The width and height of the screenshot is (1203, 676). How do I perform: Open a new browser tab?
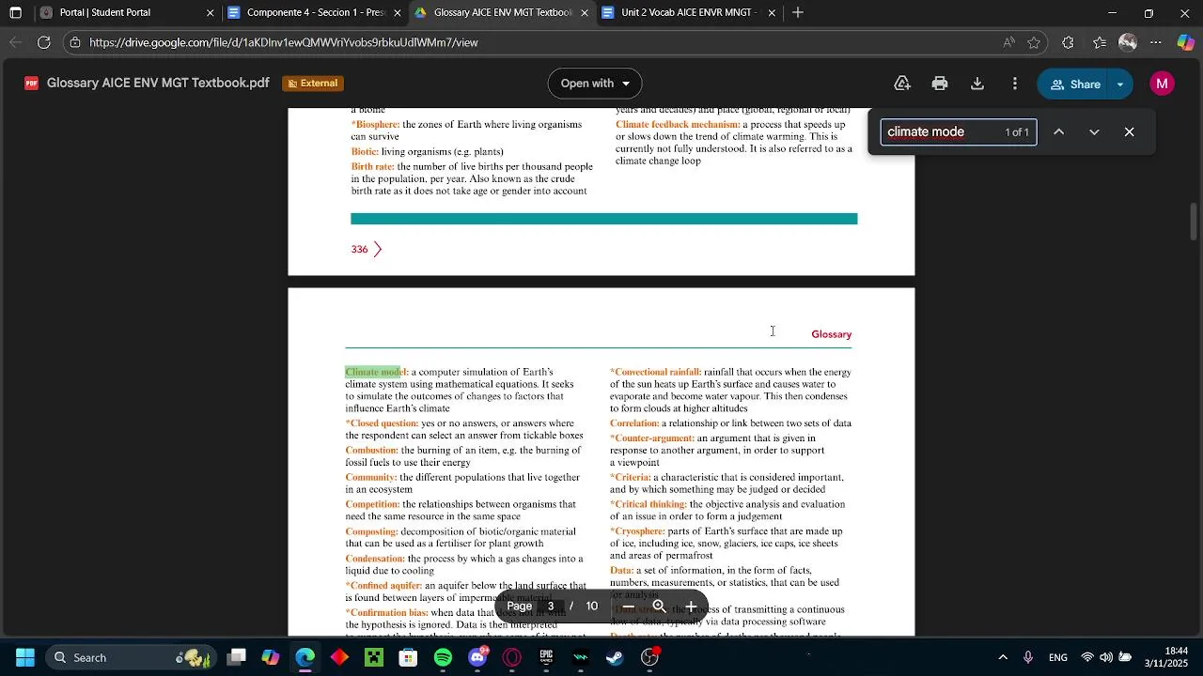pyautogui.click(x=798, y=13)
